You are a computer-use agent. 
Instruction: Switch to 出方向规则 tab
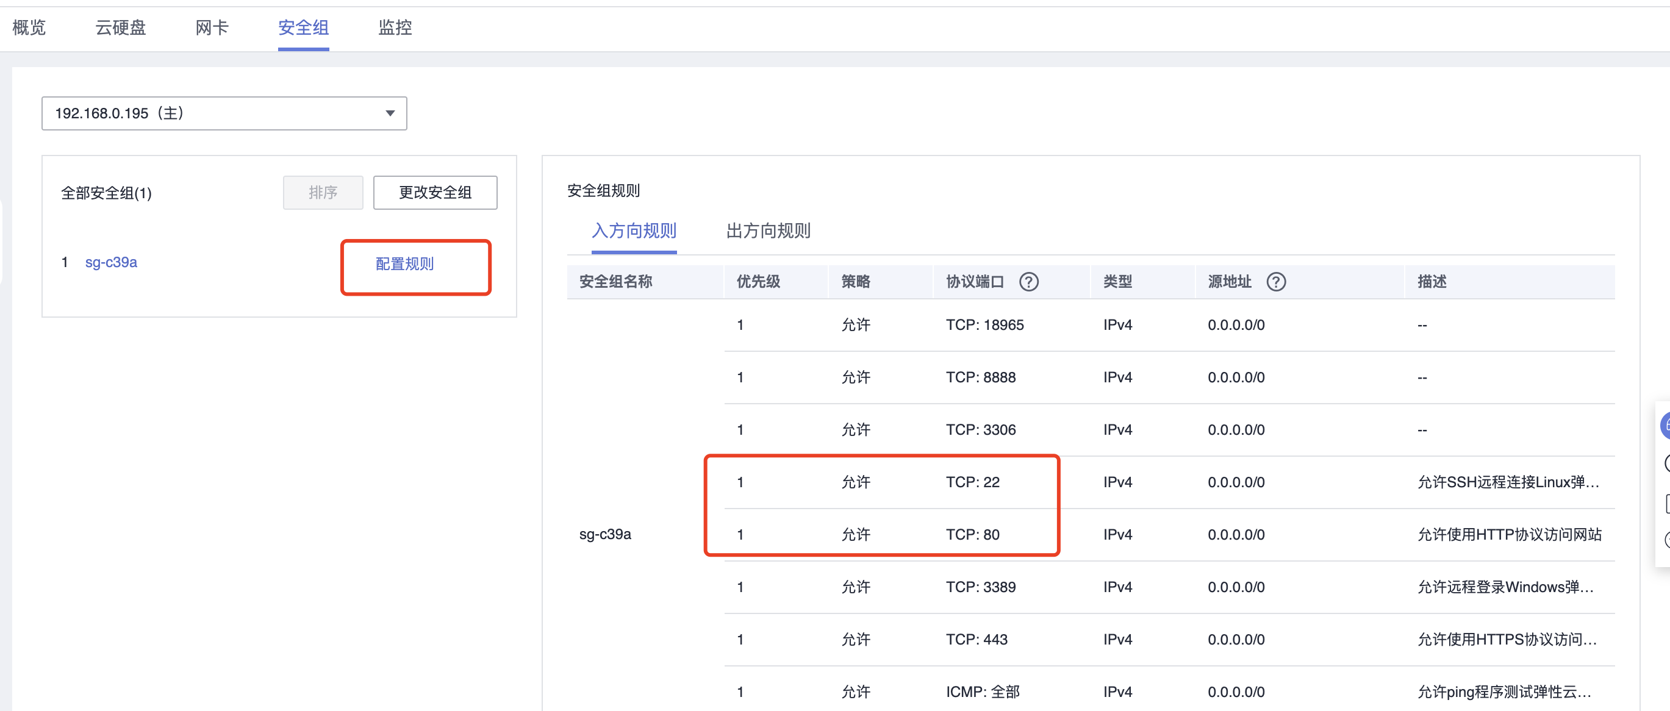tap(769, 230)
